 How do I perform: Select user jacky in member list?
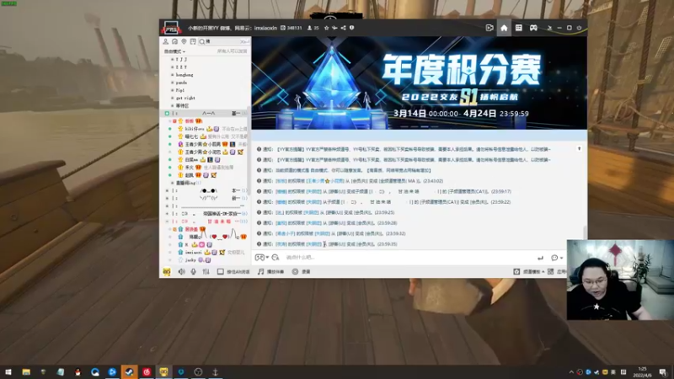point(190,260)
